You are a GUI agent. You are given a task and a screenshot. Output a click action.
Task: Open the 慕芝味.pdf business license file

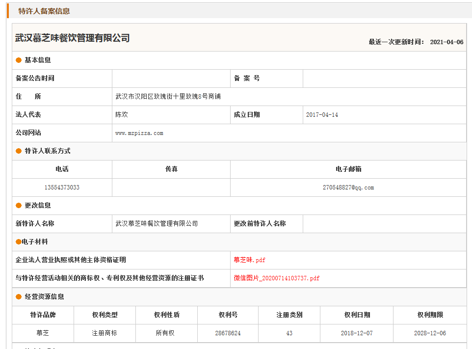click(x=249, y=260)
